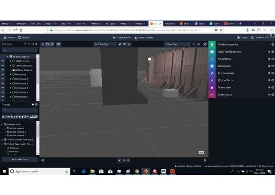Screen dimensions: 275x195
Task: Switch to the GIFT | Dev browser tab
Action: [37, 23]
